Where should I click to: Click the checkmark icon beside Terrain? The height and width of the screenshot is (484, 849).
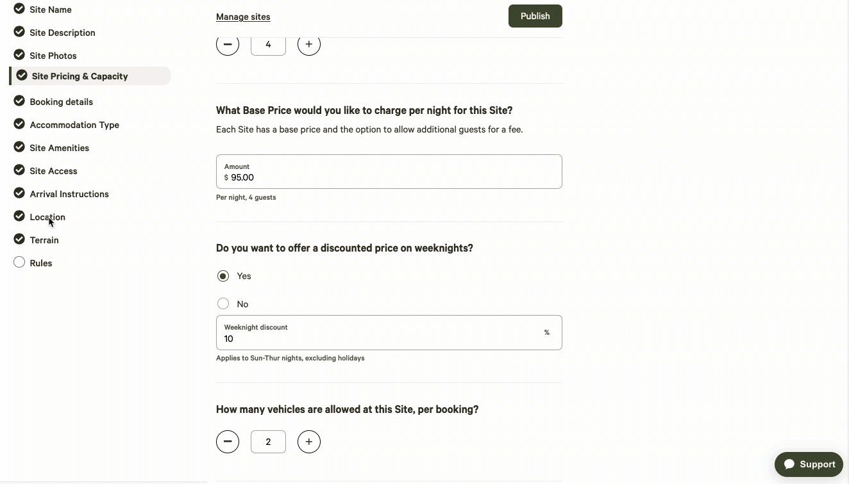(19, 239)
